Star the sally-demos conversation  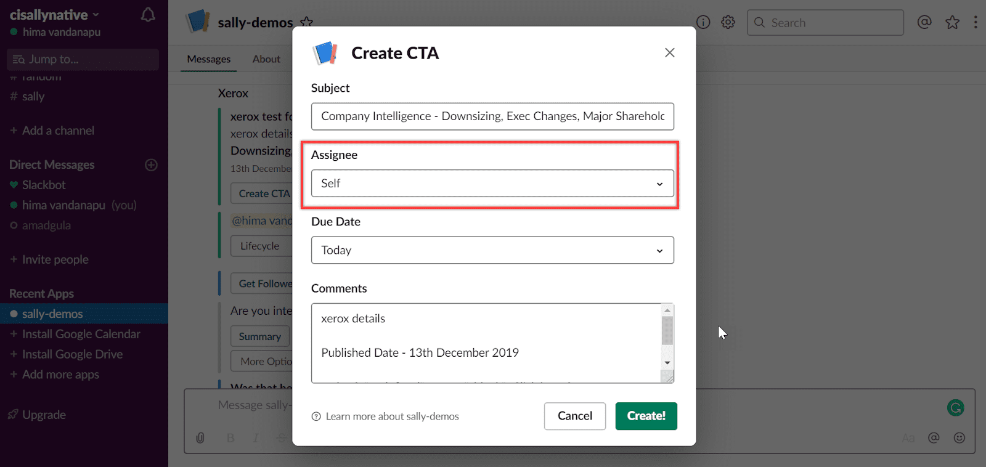[306, 23]
